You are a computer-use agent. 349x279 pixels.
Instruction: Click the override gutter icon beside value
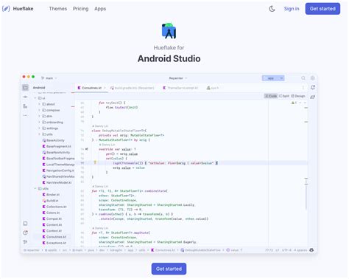click(86, 149)
